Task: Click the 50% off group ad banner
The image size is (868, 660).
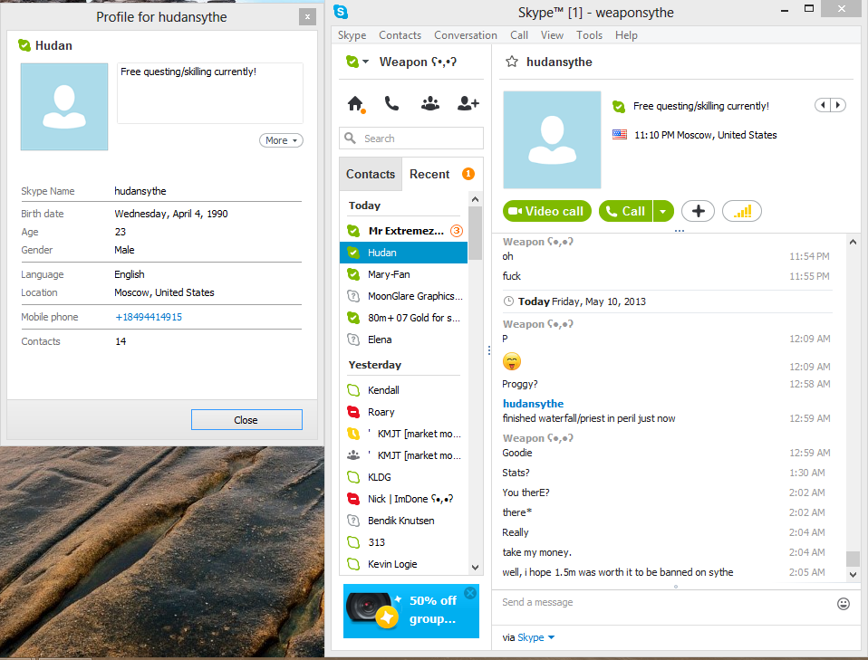Action: [x=410, y=611]
